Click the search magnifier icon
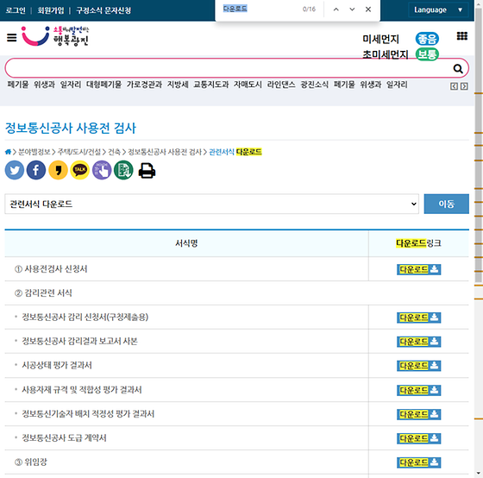This screenshot has height=478, width=483. [x=458, y=68]
